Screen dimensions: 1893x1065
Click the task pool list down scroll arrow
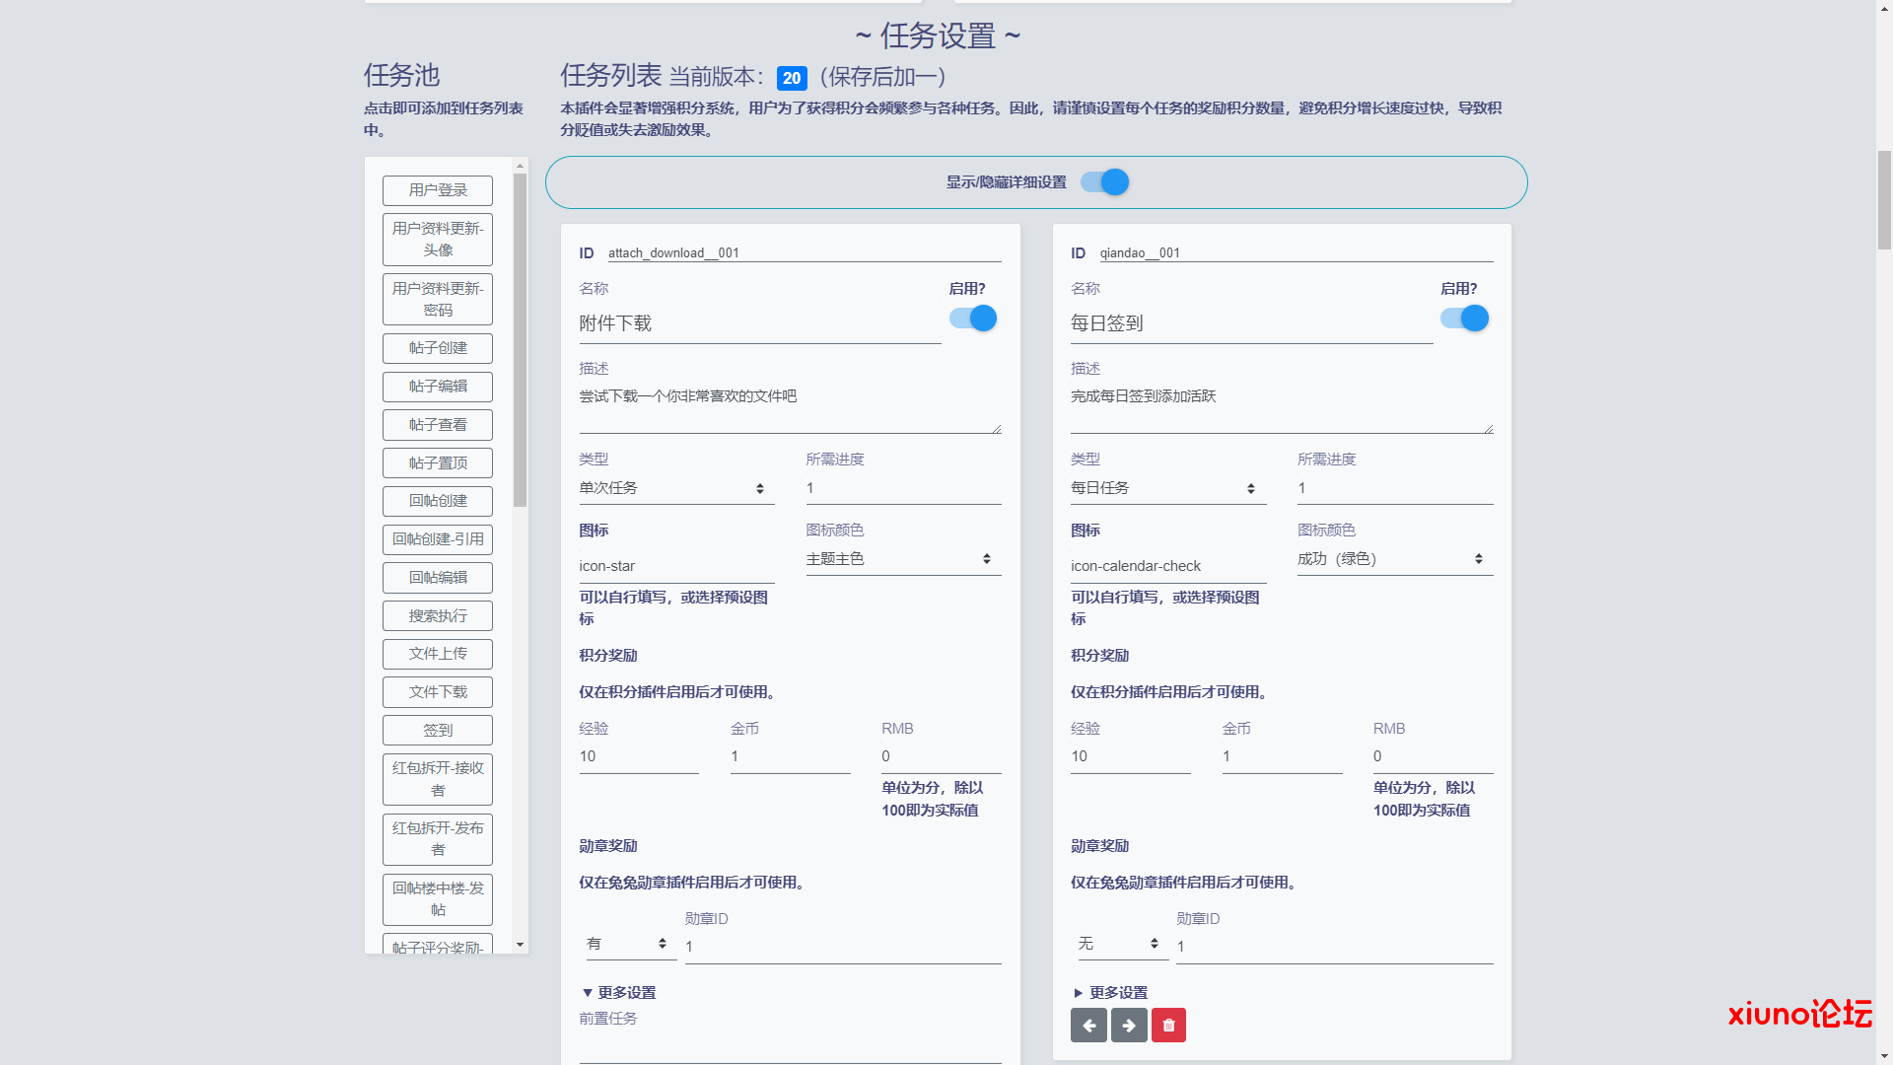tap(521, 945)
